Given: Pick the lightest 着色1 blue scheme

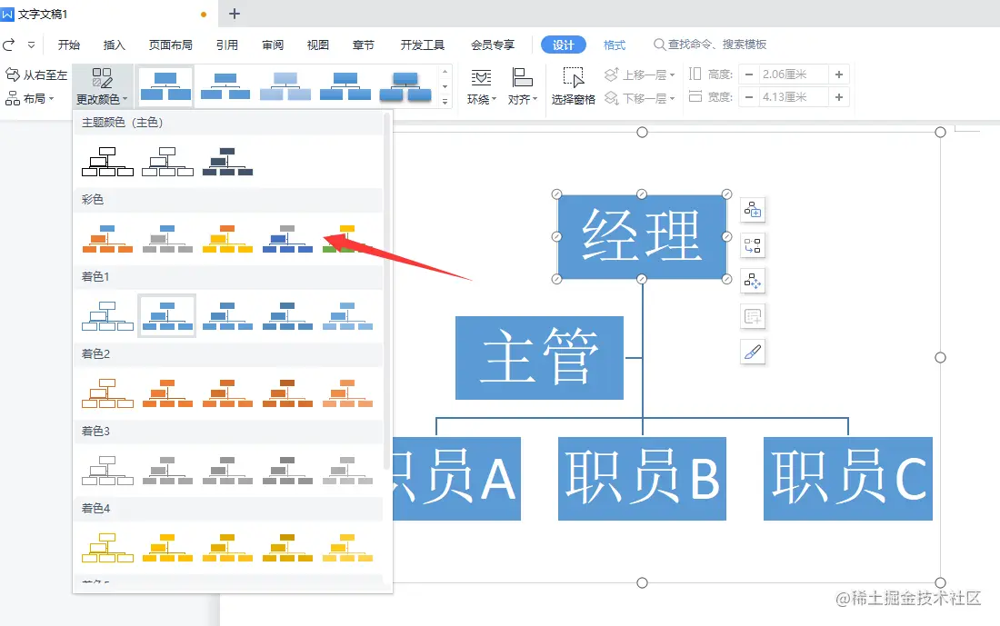Looking at the screenshot, I should tap(347, 315).
